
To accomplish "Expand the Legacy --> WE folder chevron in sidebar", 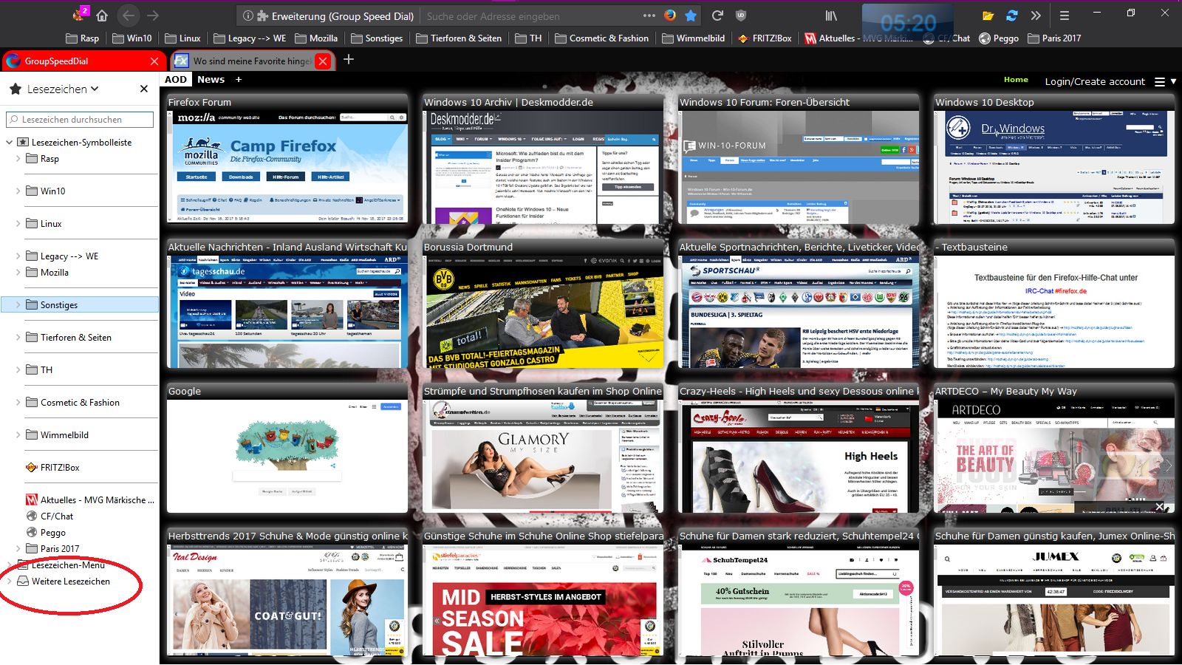I will click(x=18, y=256).
